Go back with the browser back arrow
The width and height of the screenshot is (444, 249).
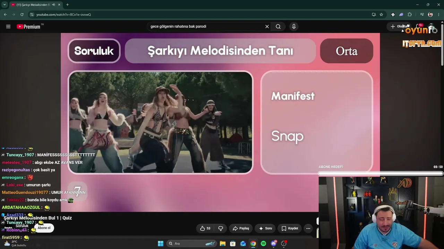point(5,15)
